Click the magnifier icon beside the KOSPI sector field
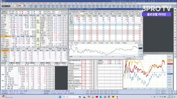The width and height of the screenshot is (177, 99). (73, 13)
